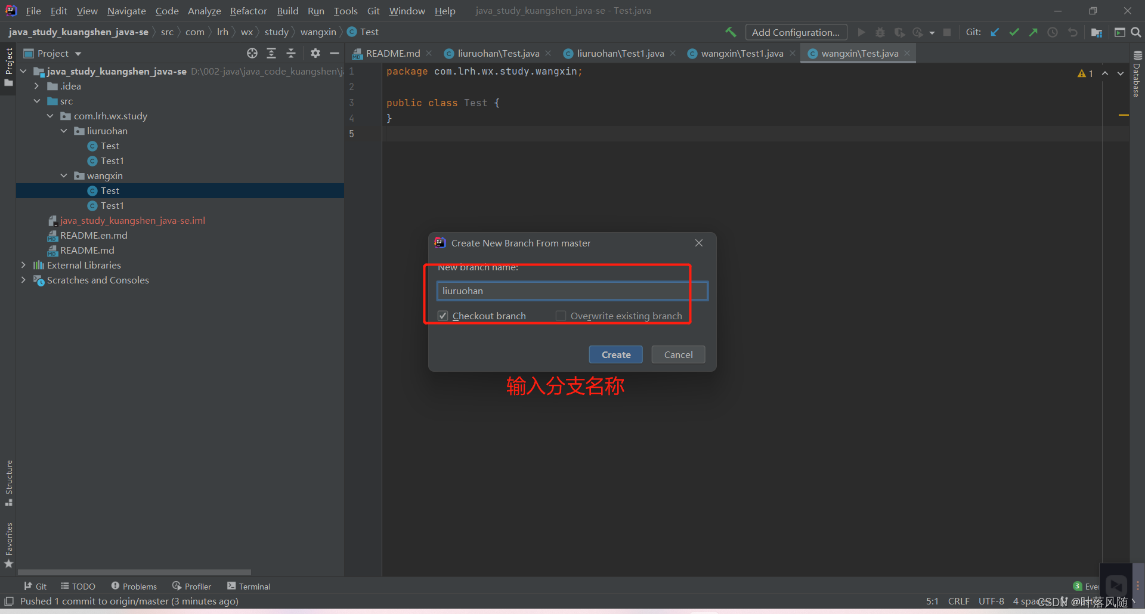Open the File menu

33,11
